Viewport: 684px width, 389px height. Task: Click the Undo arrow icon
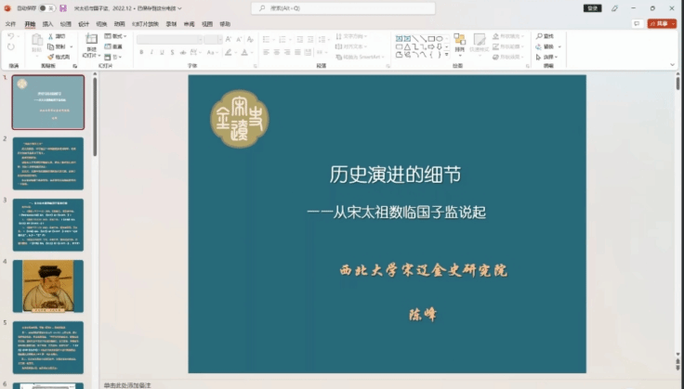pos(10,36)
